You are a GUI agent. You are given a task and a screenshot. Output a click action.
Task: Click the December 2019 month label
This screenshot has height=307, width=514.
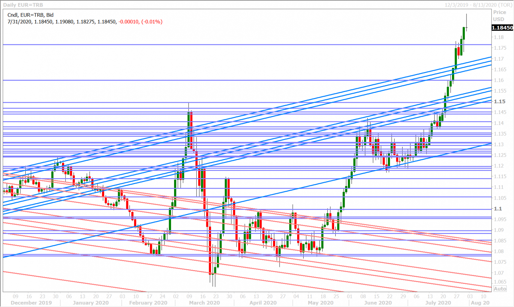[x=31, y=303]
